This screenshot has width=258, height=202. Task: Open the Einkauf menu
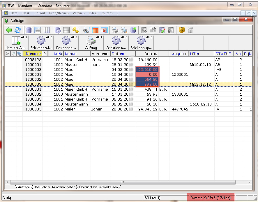coord(39,13)
